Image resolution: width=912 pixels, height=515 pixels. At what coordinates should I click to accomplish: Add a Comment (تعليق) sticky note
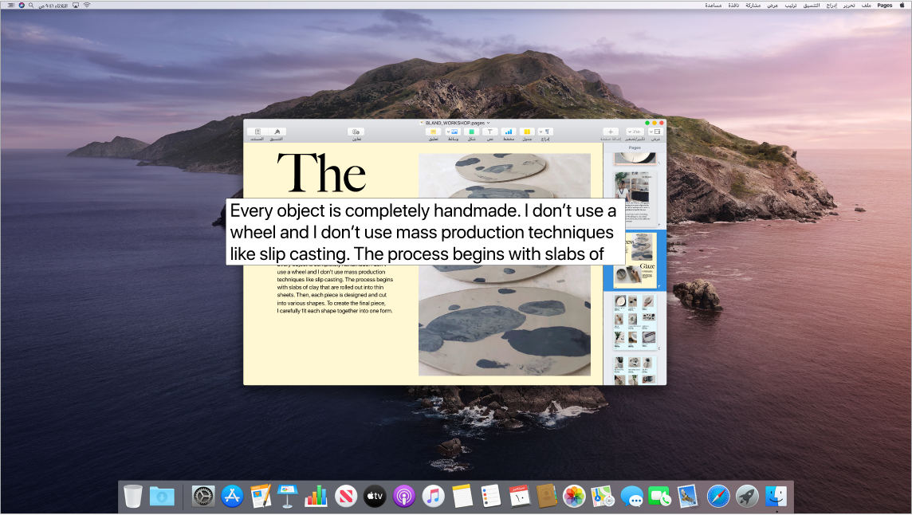coord(434,132)
